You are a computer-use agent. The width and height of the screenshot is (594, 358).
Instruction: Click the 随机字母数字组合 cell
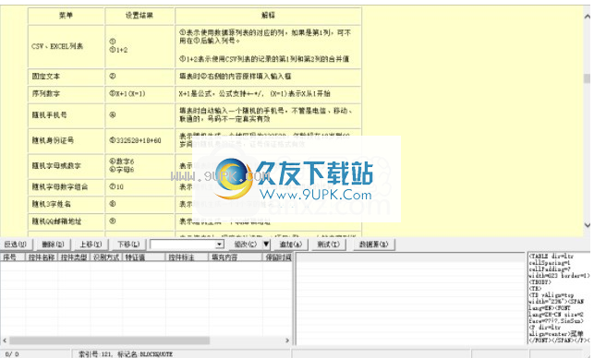(x=66, y=187)
